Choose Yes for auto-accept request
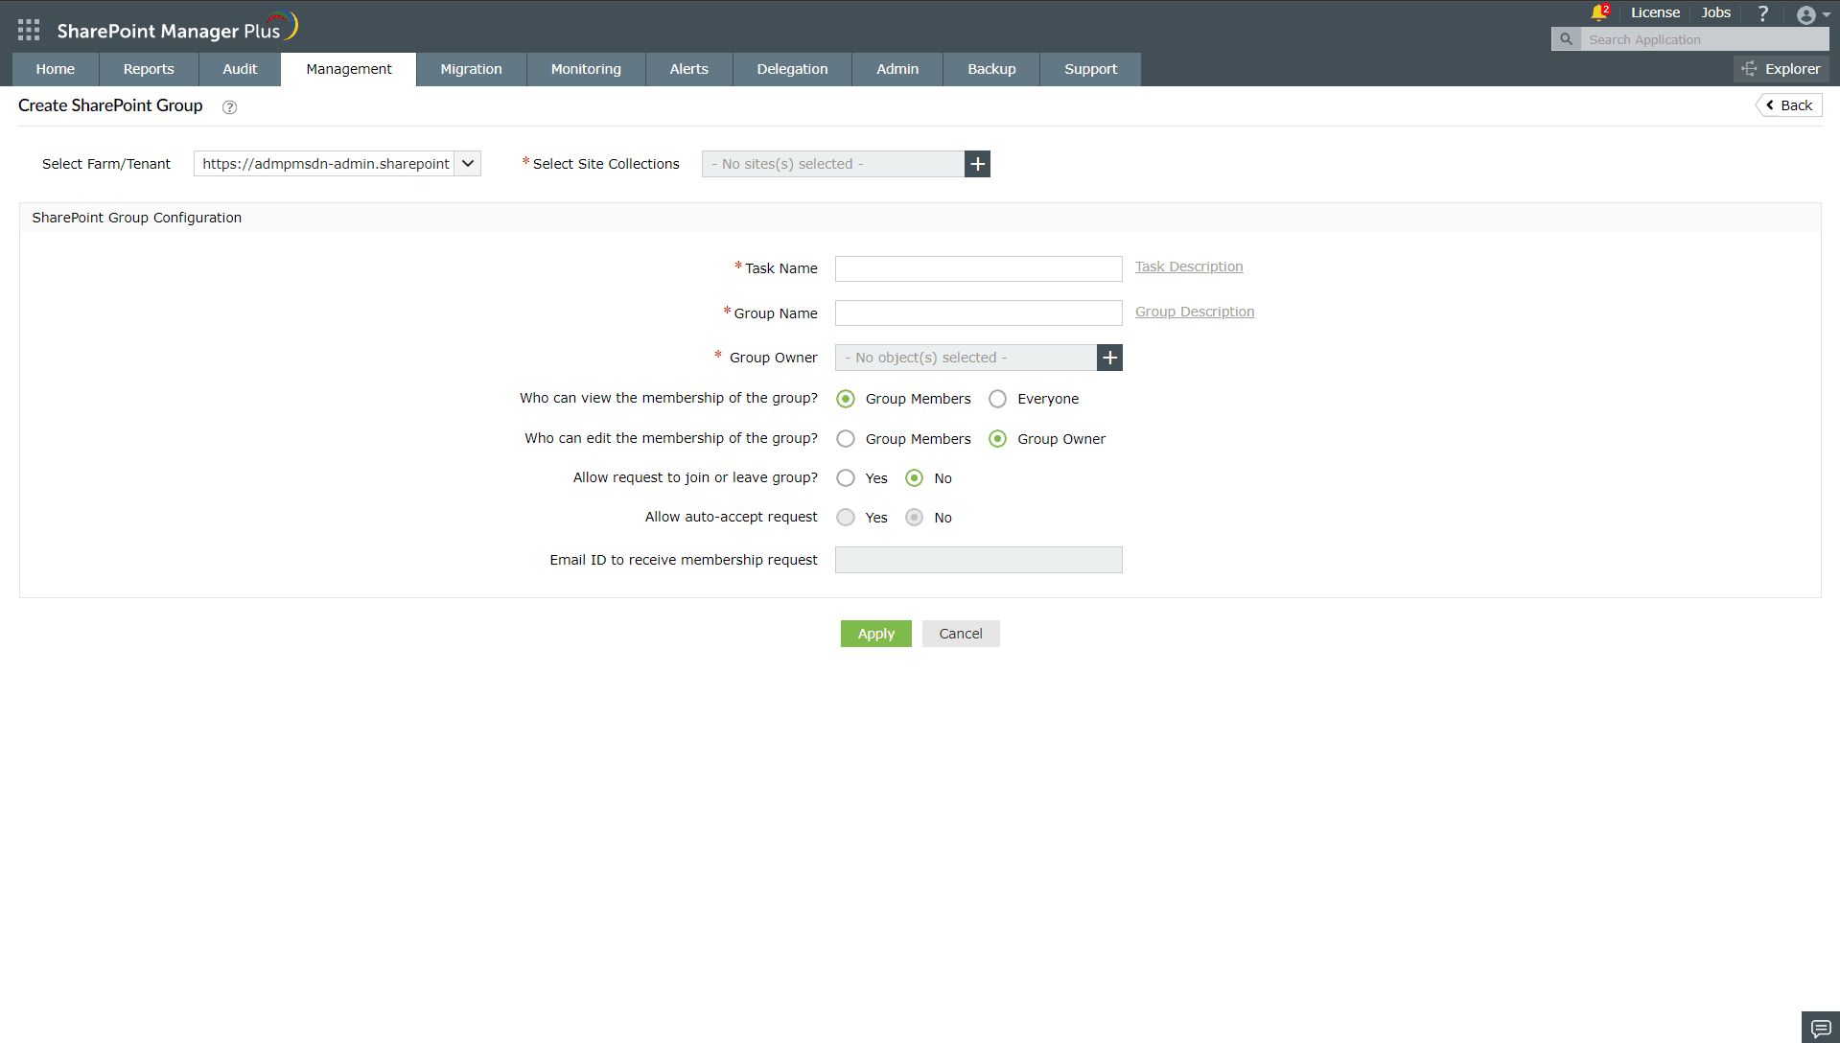This screenshot has width=1840, height=1043. (846, 518)
